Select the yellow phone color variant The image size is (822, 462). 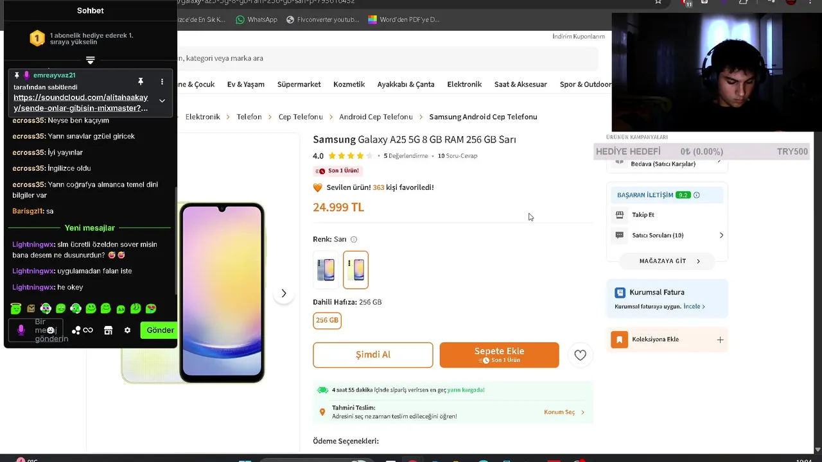[356, 269]
